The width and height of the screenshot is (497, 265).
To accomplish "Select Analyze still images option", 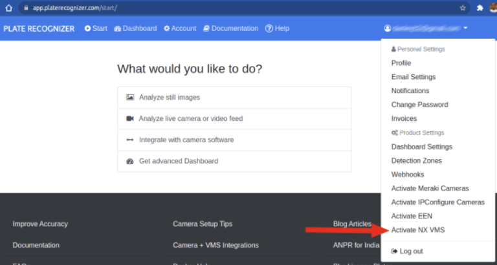I will 234,98.
